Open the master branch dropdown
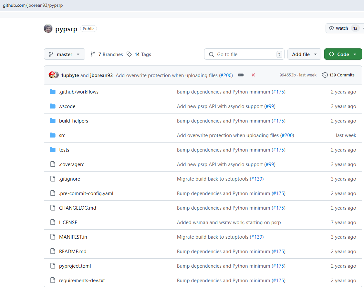This screenshot has height=287, width=364. tap(65, 54)
